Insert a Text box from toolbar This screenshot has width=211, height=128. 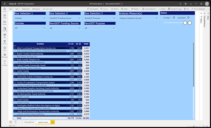click(115, 9)
